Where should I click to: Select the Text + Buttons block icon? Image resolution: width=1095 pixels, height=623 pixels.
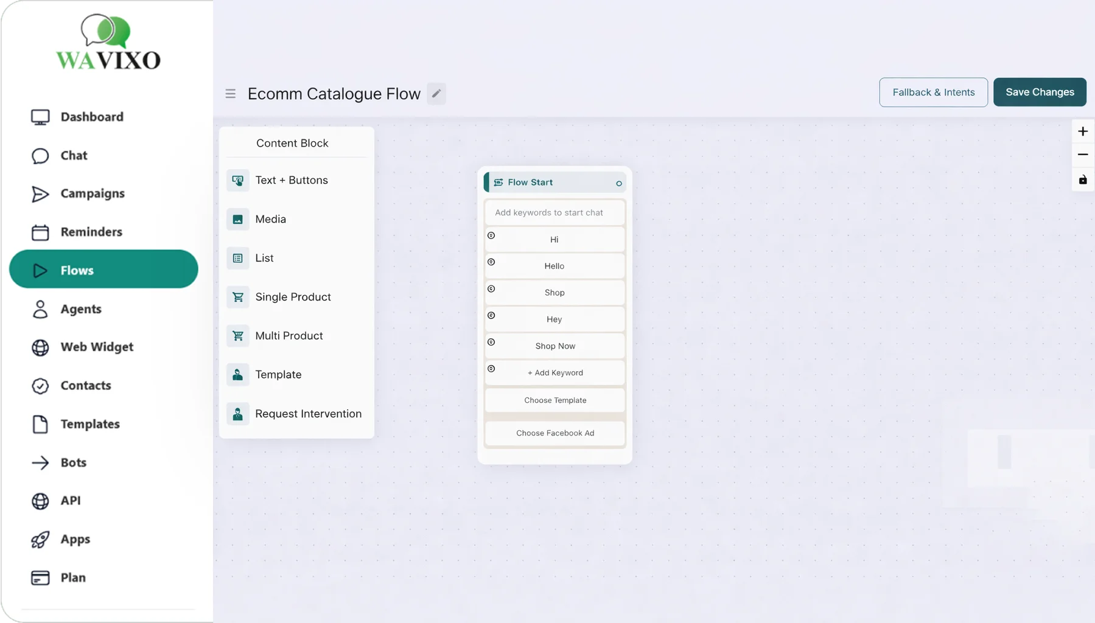pos(238,181)
